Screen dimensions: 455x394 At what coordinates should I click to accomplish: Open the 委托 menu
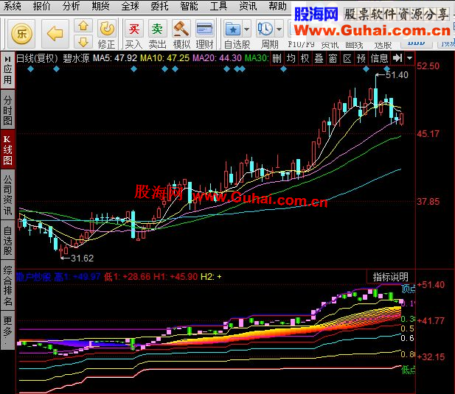[159, 6]
